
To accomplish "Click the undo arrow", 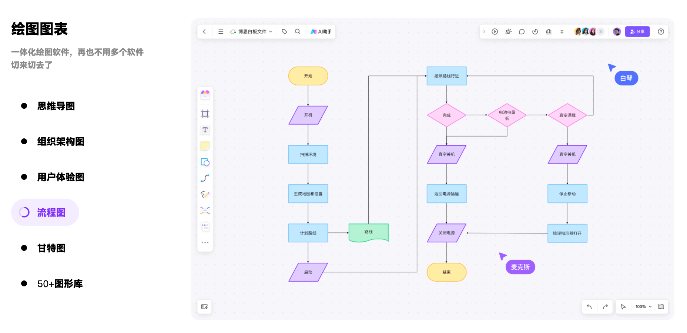I will pyautogui.click(x=589, y=307).
